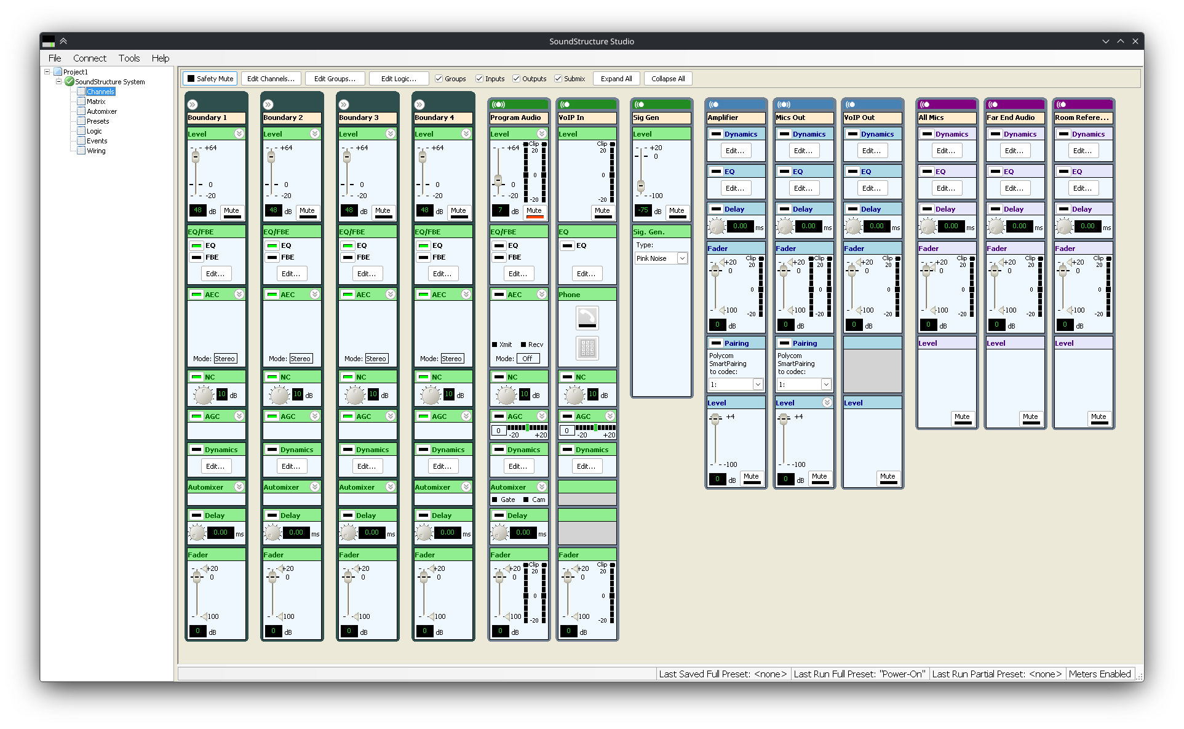Open the Connect menu
The width and height of the screenshot is (1184, 729).
pos(89,58)
